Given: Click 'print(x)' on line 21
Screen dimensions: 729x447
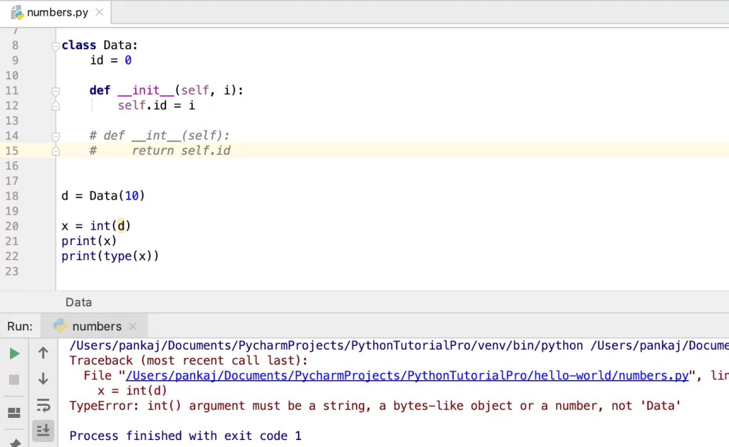Looking at the screenshot, I should coord(89,241).
